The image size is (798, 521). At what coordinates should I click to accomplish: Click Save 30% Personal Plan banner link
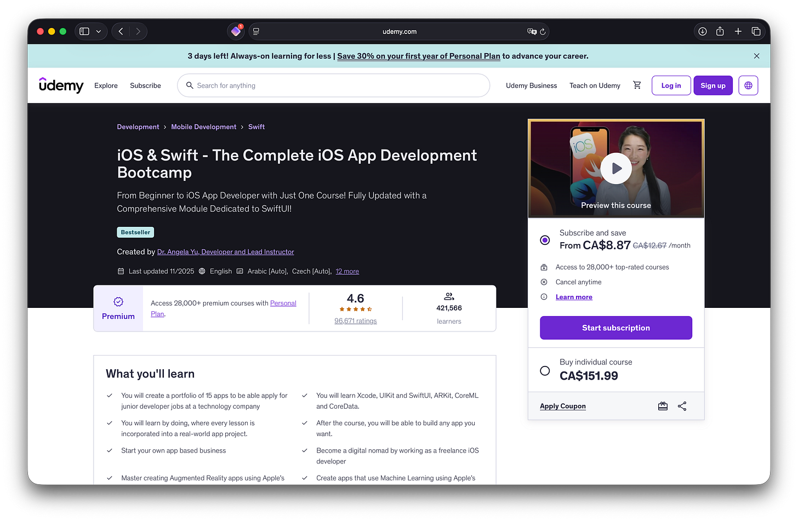(419, 56)
